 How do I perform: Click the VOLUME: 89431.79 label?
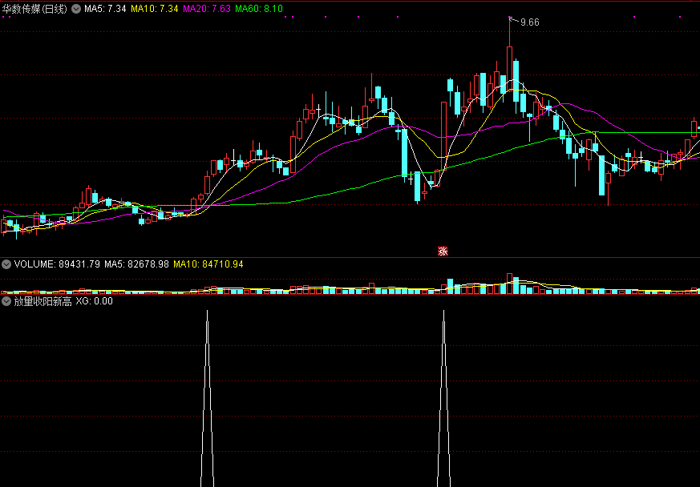pyautogui.click(x=57, y=264)
